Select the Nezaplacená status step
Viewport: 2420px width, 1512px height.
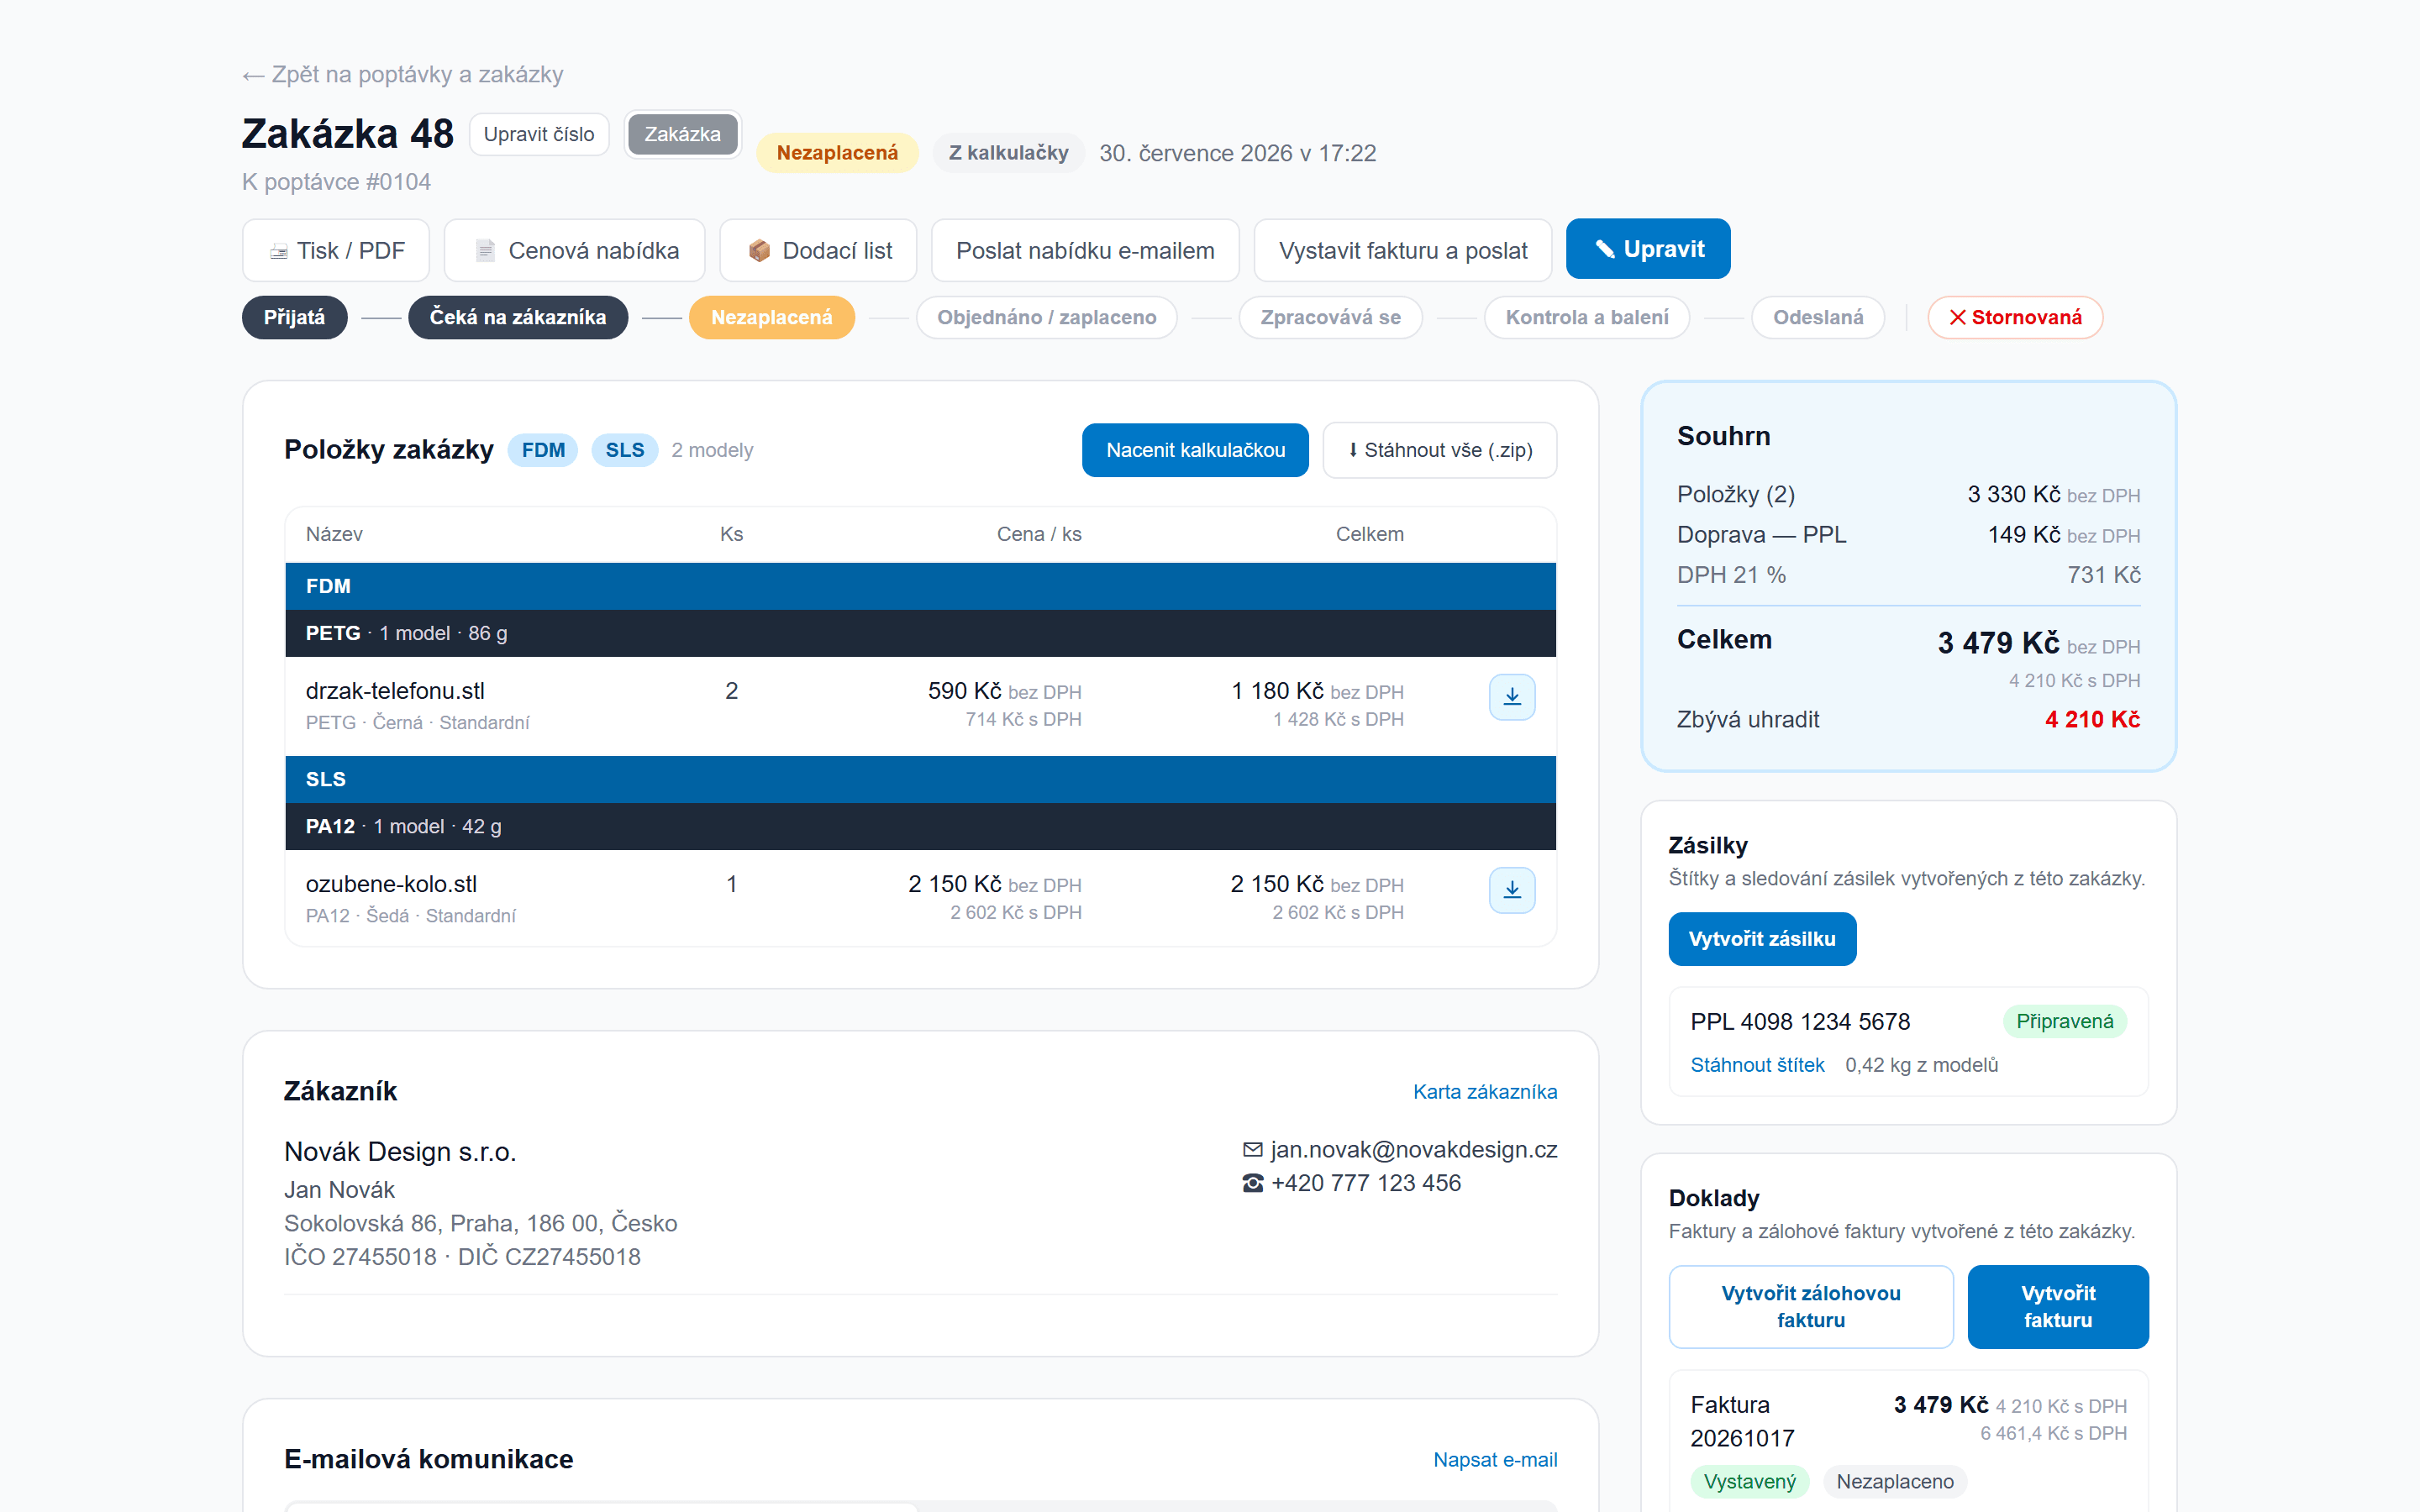(772, 317)
